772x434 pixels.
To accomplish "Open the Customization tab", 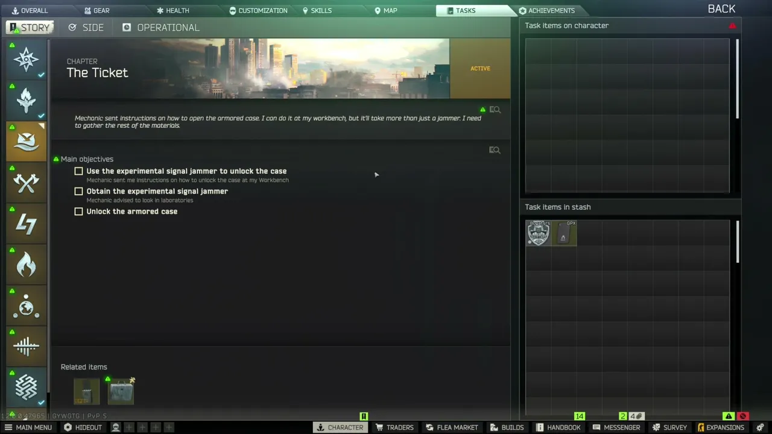I will [258, 10].
